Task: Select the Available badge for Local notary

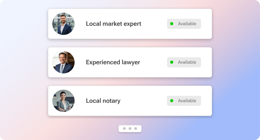Action: pyautogui.click(x=184, y=101)
